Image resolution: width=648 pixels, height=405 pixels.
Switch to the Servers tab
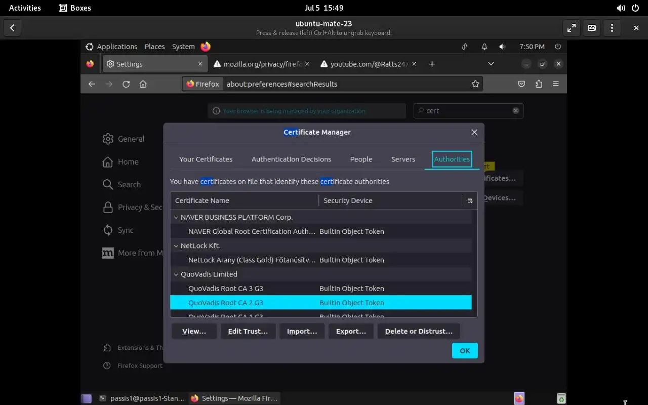pos(403,159)
